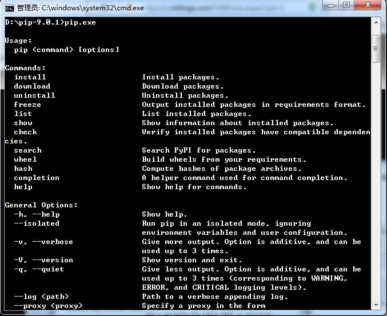
Task: Click the 'hash' command name
Action: point(23,169)
